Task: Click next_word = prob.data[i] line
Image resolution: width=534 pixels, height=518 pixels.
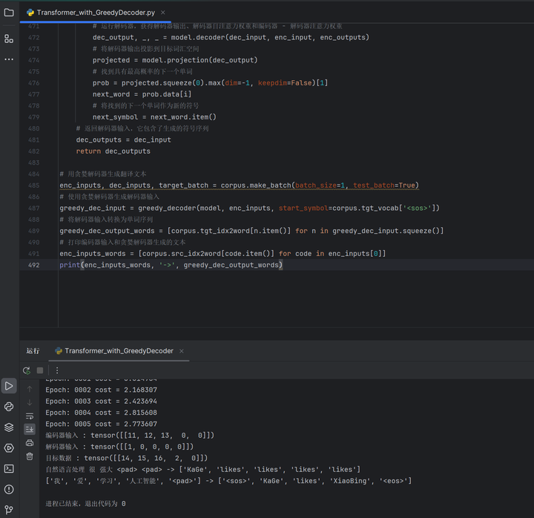Action: point(142,94)
